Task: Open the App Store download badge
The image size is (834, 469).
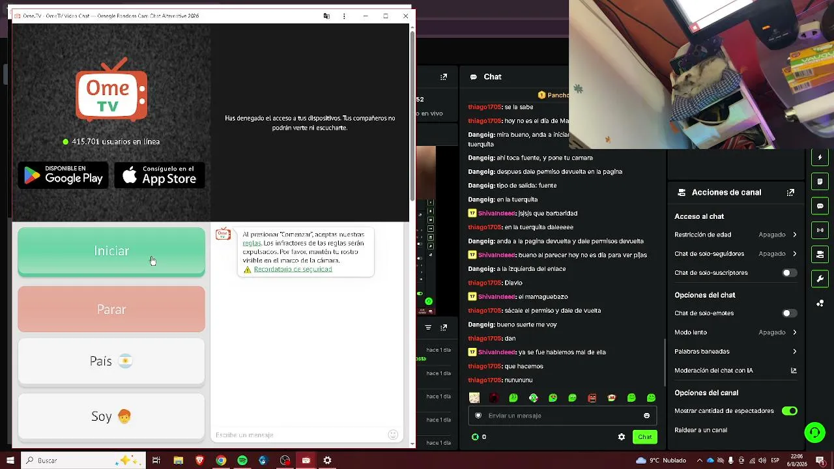Action: 160,175
